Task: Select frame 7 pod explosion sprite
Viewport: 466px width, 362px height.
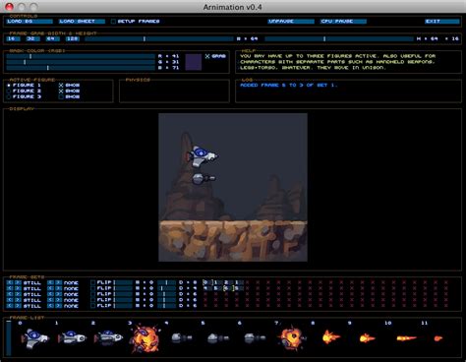Action: point(292,337)
